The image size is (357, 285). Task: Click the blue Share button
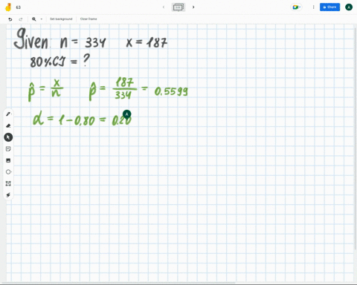click(329, 7)
